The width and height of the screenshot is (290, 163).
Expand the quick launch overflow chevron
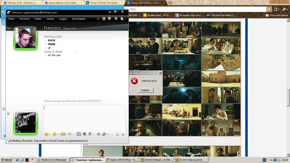(32, 159)
